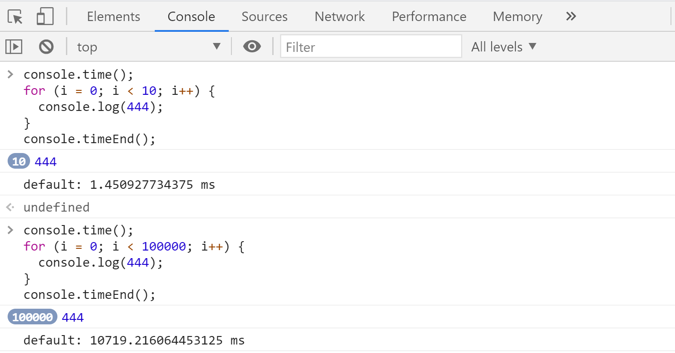Create a live expression with eye icon
This screenshot has height=353, width=675.
[252, 47]
